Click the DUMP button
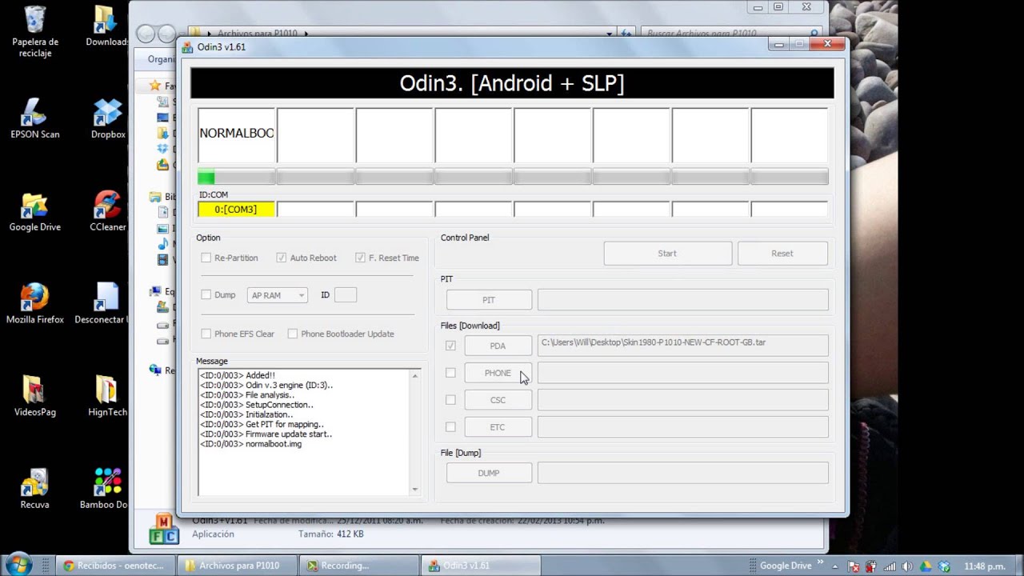The width and height of the screenshot is (1024, 576). (x=489, y=473)
